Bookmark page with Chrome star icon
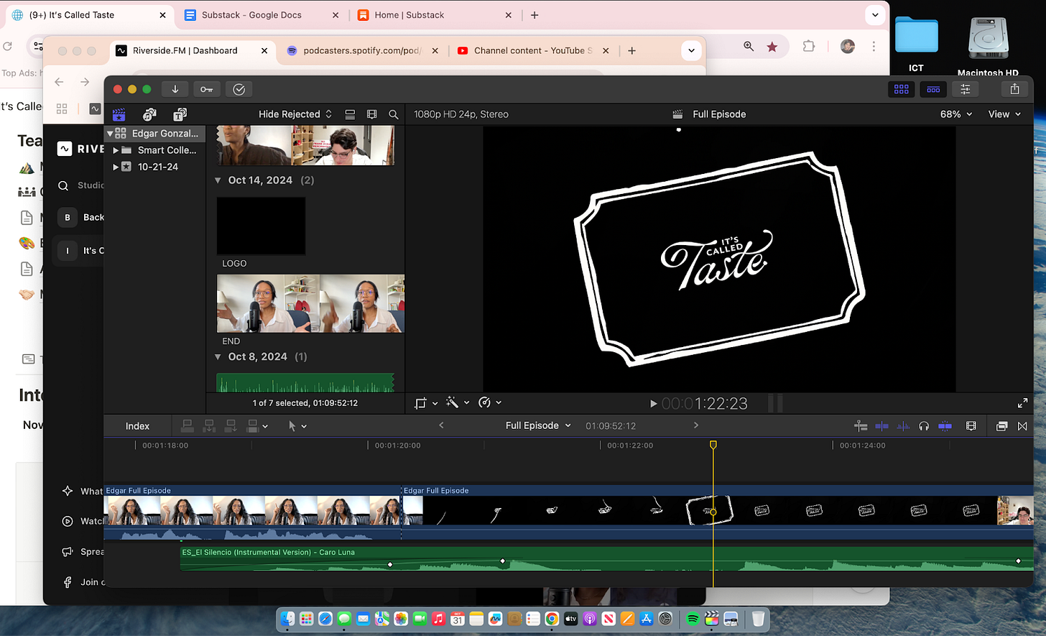 (772, 47)
